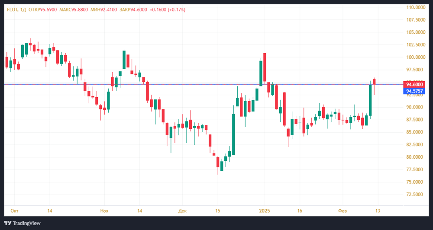Click the Окт date axis label
Screen dimensions: 433x230
tap(14, 211)
